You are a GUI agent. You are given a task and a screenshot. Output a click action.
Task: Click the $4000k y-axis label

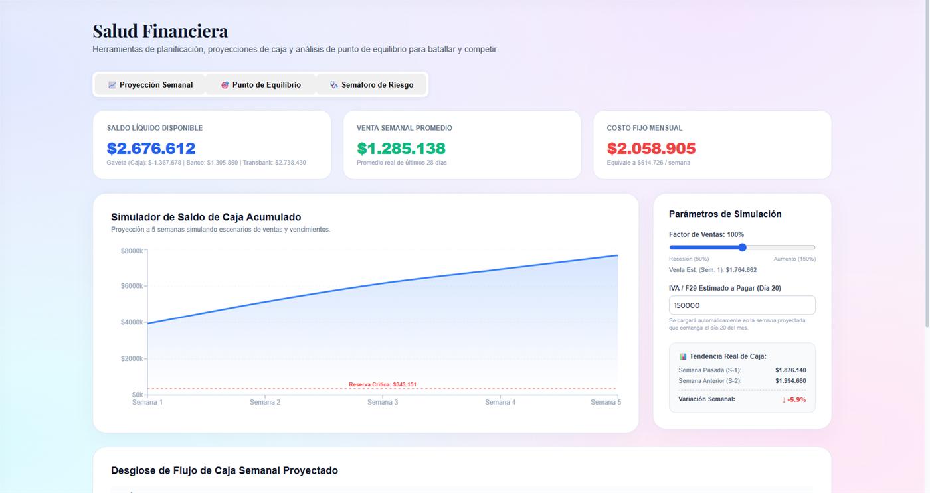pyautogui.click(x=132, y=322)
